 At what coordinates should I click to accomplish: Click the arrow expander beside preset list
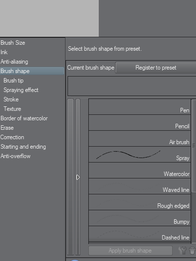(x=78, y=177)
